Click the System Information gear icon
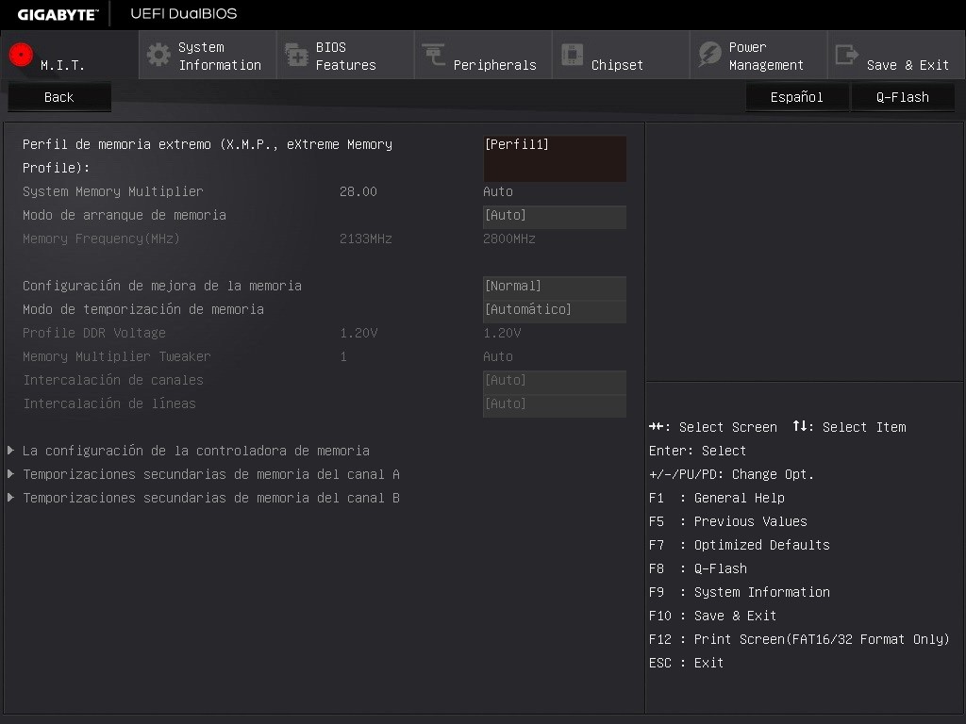The image size is (966, 724). [158, 55]
